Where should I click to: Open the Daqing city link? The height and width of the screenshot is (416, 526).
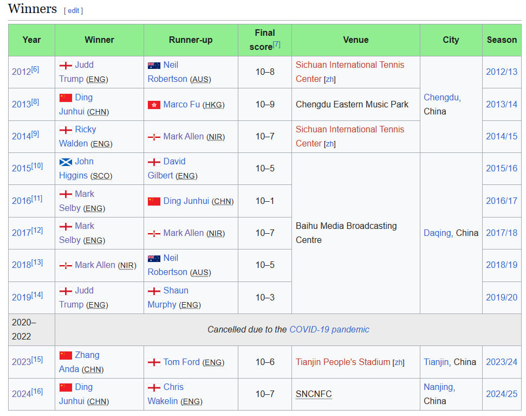437,233
